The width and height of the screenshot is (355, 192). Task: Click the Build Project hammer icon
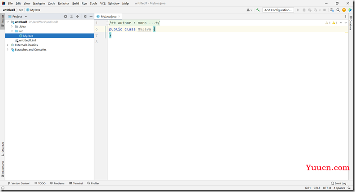coord(258,10)
